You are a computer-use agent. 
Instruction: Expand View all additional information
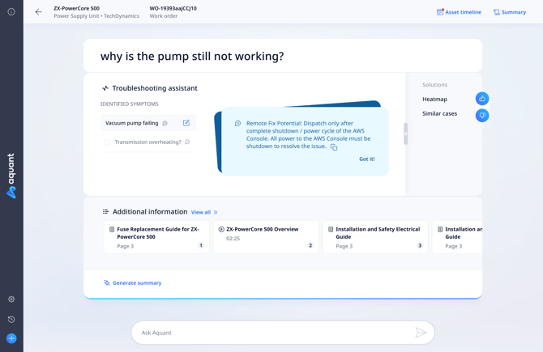(x=204, y=212)
